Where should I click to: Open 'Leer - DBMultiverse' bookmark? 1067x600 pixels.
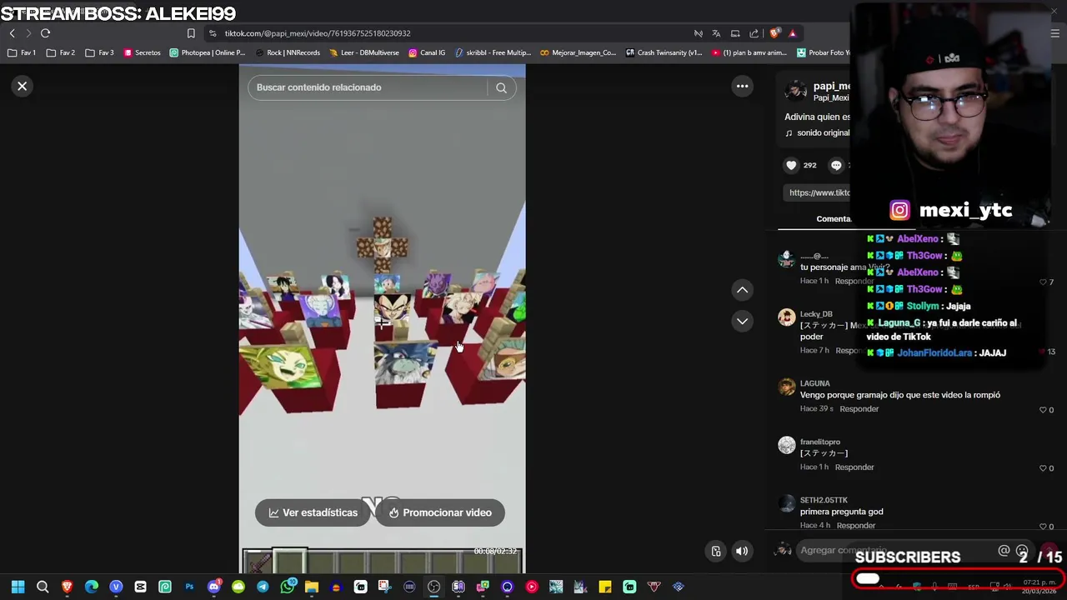point(364,52)
